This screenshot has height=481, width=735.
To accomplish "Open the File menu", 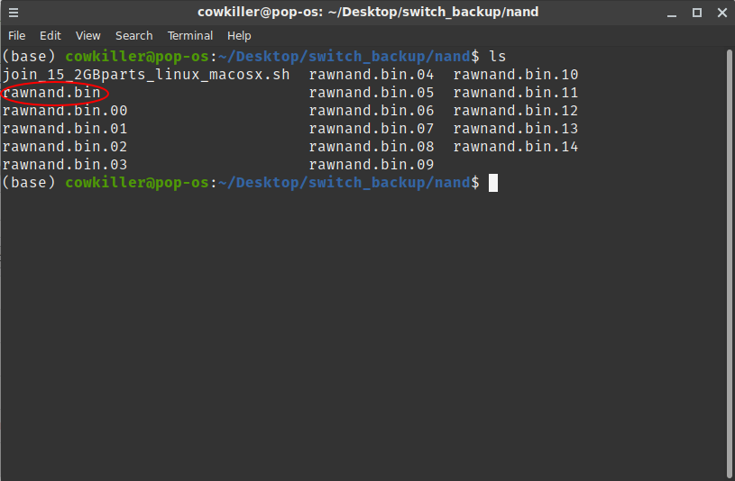I will [17, 36].
